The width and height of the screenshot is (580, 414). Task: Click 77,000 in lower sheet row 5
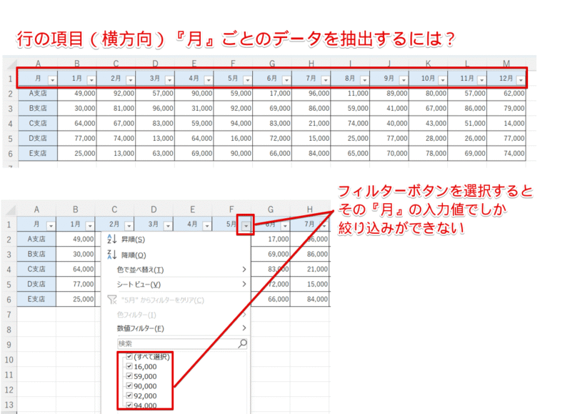[x=76, y=284]
